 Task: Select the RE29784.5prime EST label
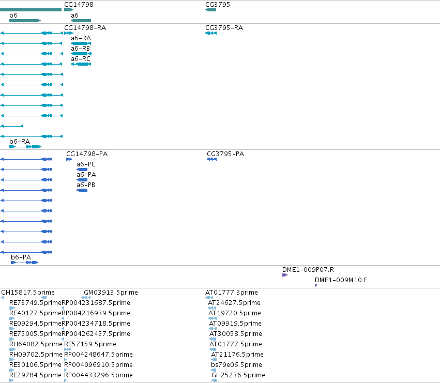pyautogui.click(x=35, y=376)
